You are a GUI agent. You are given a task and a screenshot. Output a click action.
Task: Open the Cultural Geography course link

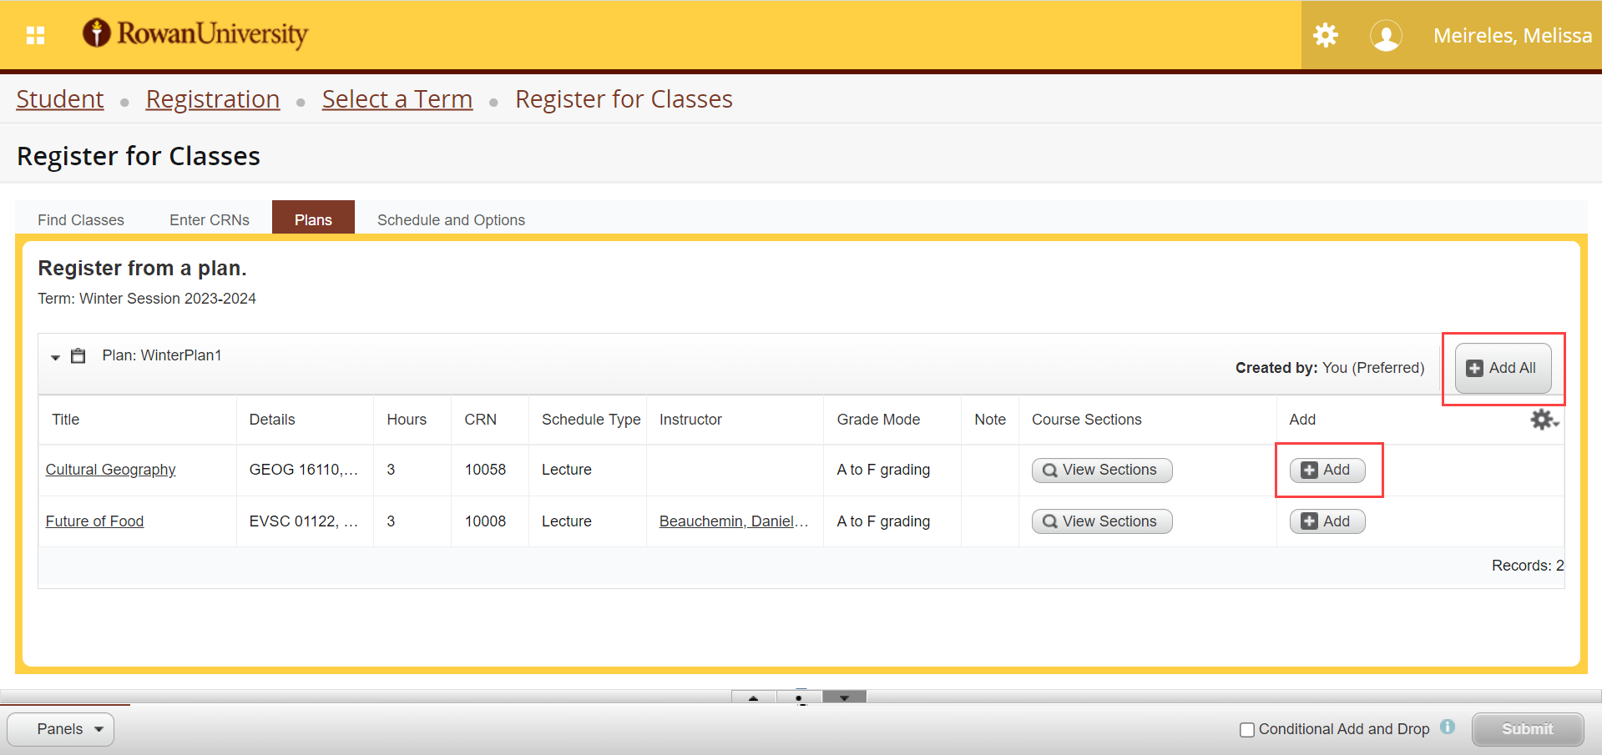(110, 470)
